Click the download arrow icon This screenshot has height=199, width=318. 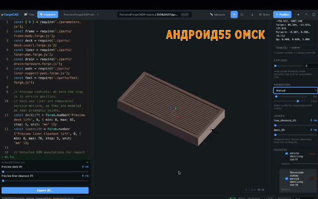pyautogui.click(x=252, y=15)
